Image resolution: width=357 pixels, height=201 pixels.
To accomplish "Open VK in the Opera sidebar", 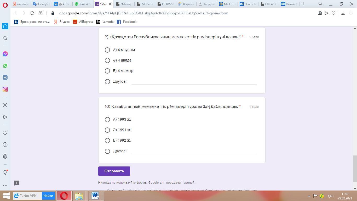I will (5, 77).
